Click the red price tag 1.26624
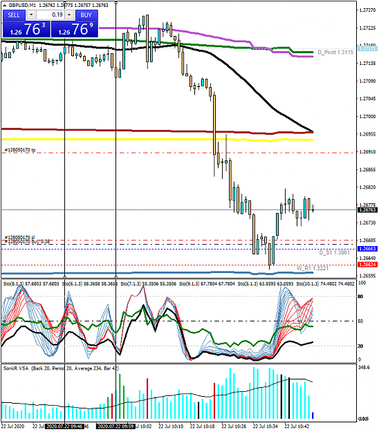The image size is (379, 432). [367, 265]
